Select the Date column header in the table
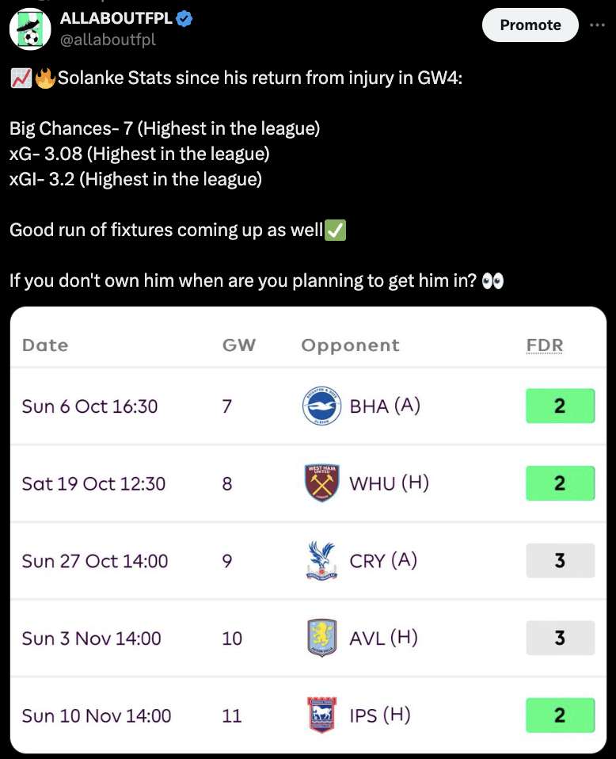This screenshot has width=616, height=759. click(45, 345)
